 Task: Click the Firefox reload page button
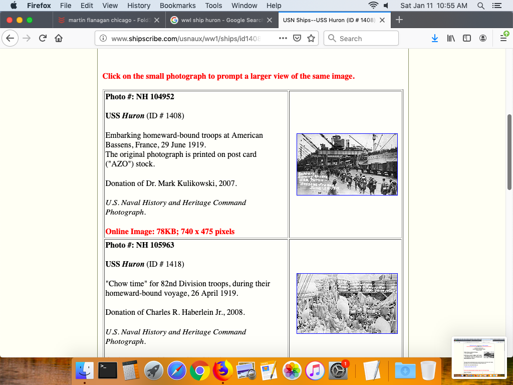point(43,38)
